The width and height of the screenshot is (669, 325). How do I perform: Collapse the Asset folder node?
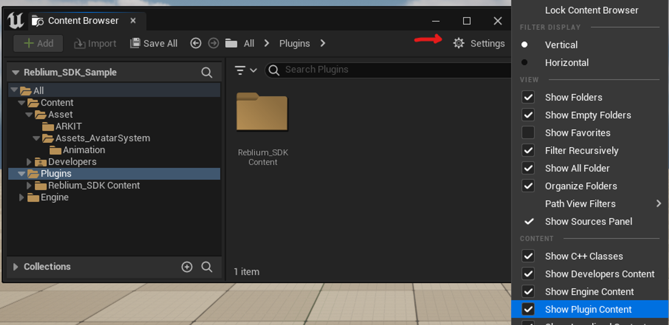[x=29, y=114]
